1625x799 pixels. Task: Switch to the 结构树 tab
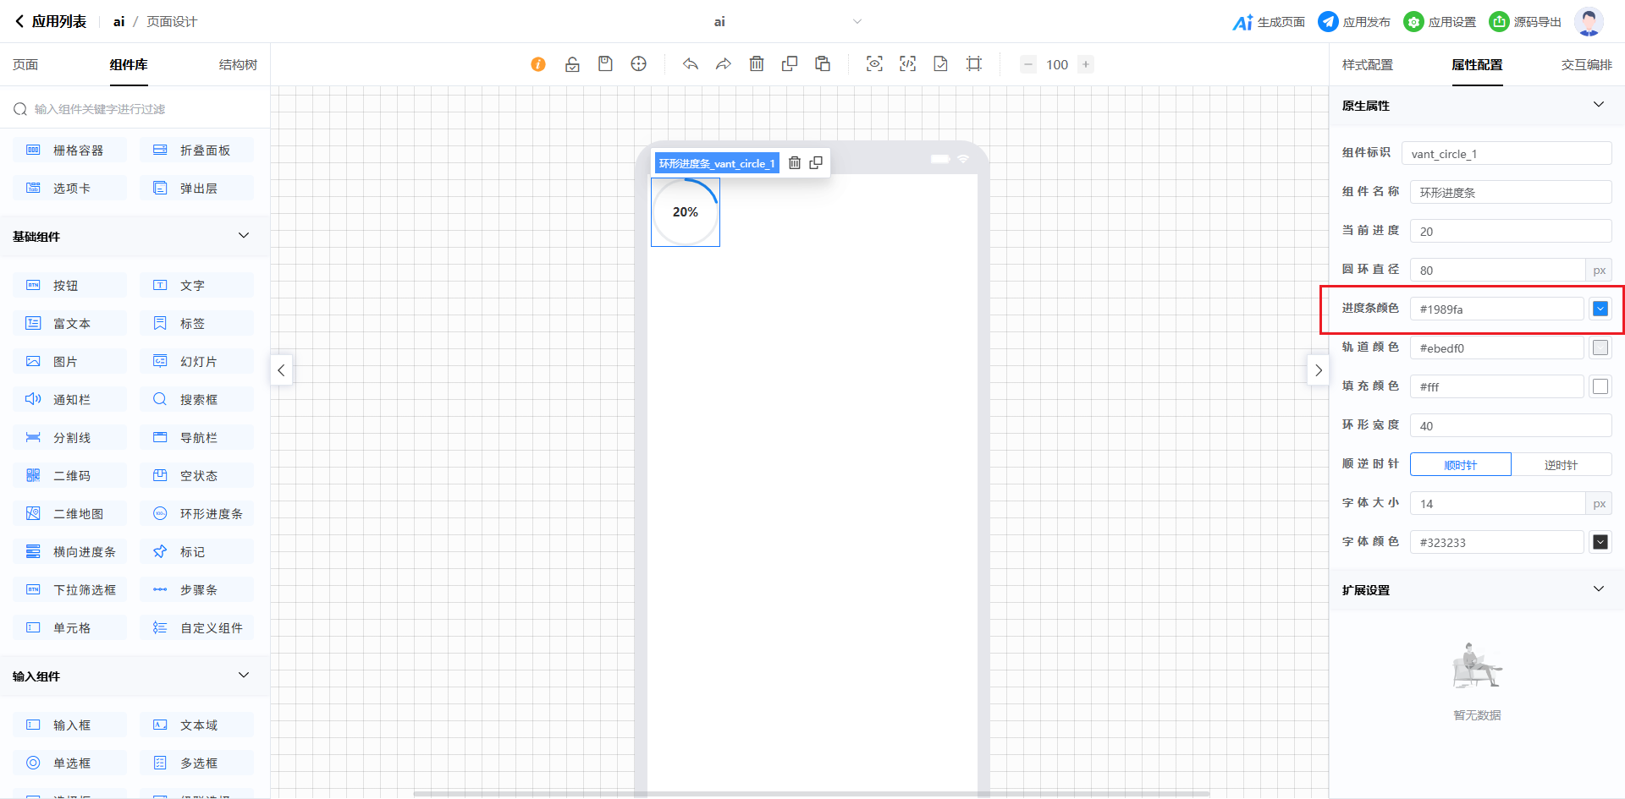pyautogui.click(x=238, y=65)
